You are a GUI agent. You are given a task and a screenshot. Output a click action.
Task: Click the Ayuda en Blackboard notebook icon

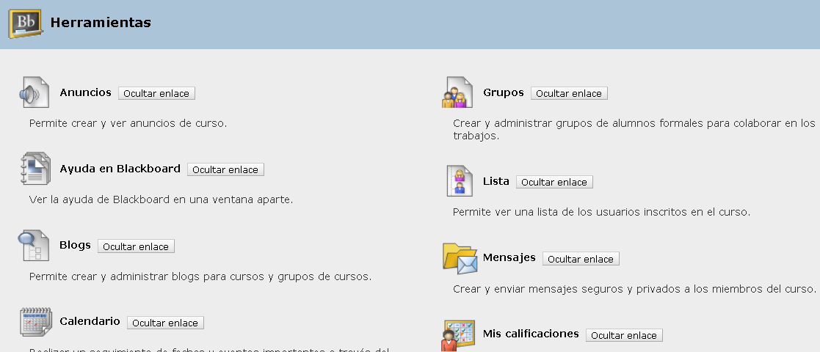35,169
